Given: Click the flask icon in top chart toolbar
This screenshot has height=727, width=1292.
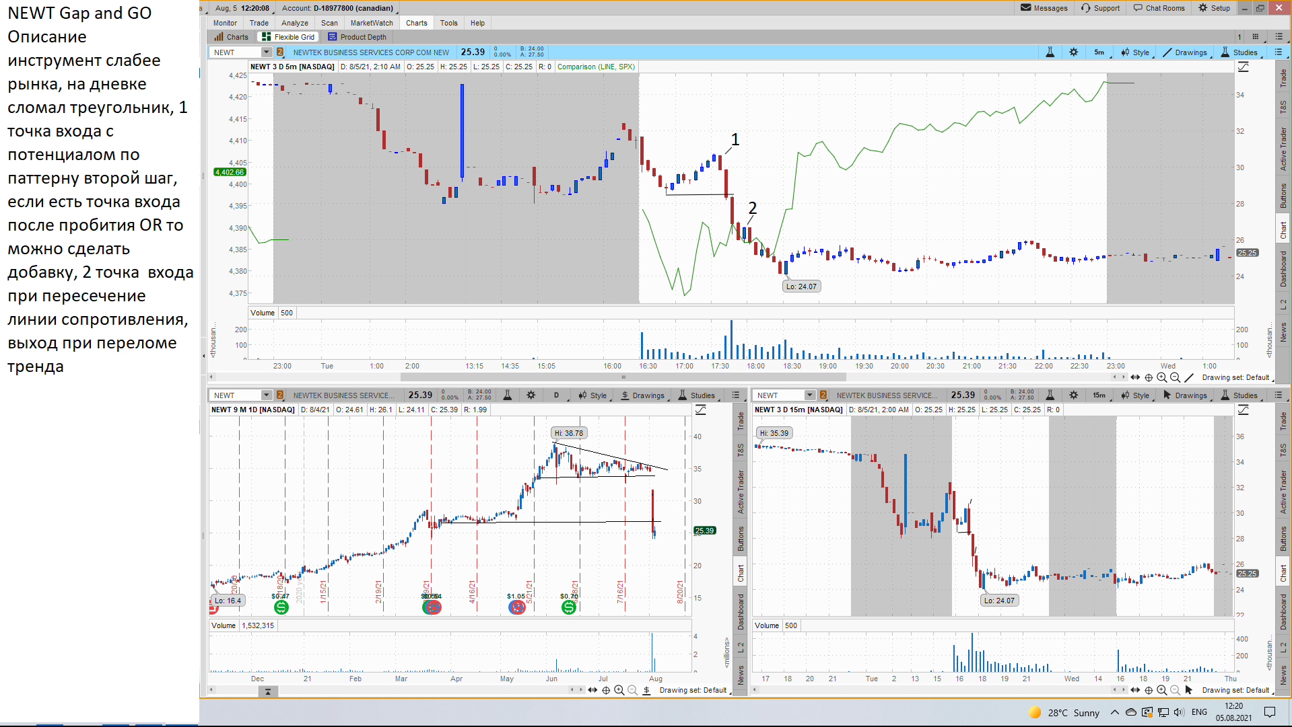Looking at the screenshot, I should [x=1050, y=52].
